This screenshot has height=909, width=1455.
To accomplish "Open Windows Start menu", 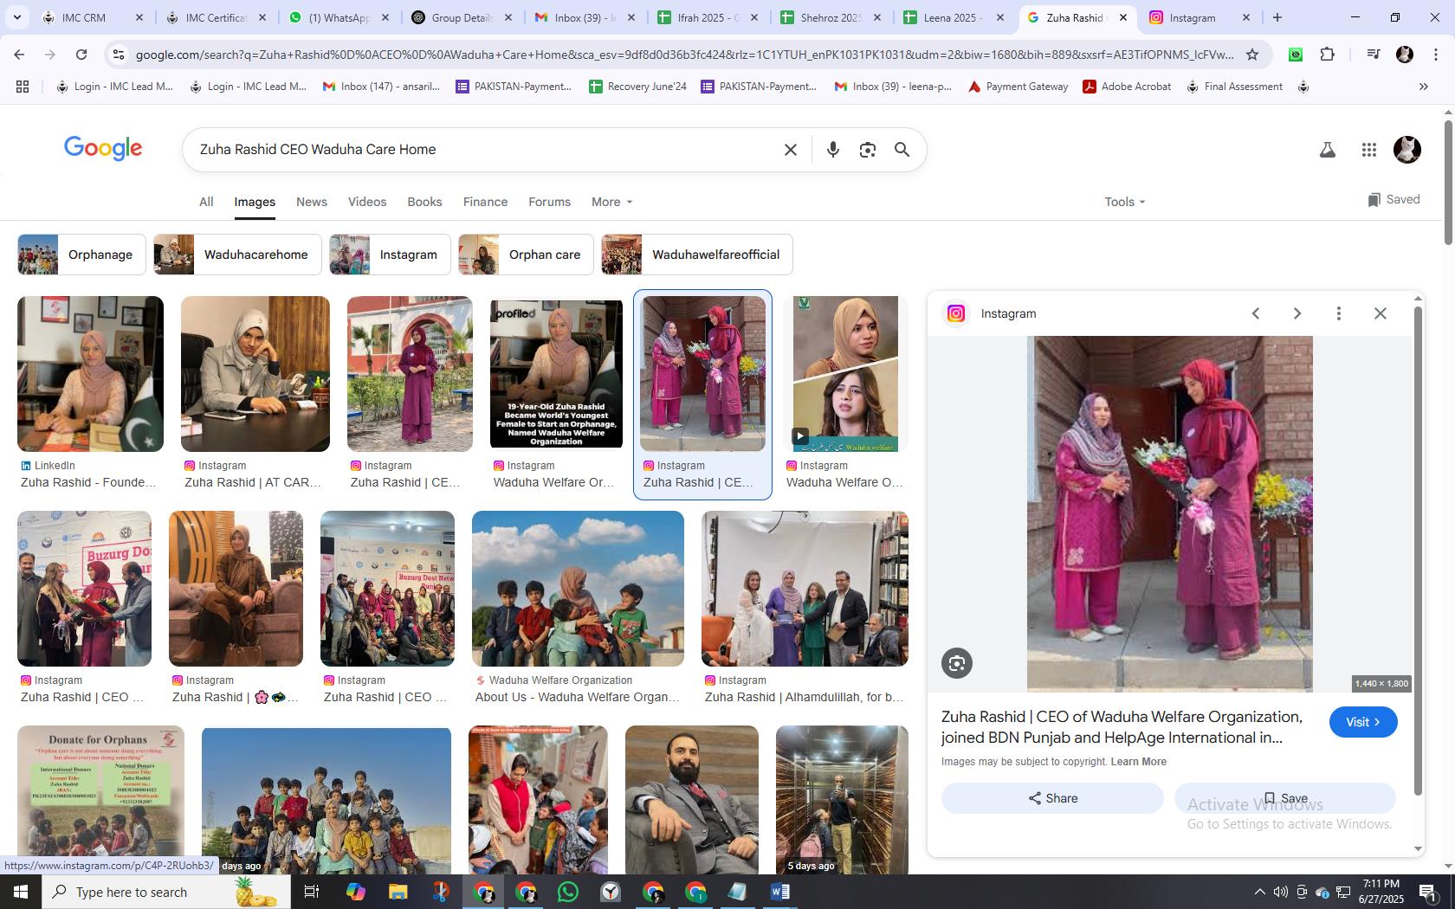I will (x=20, y=892).
